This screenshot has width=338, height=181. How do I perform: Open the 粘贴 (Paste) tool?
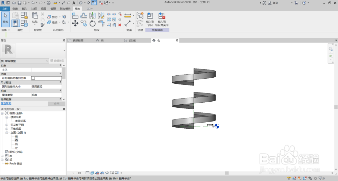(x=35, y=18)
